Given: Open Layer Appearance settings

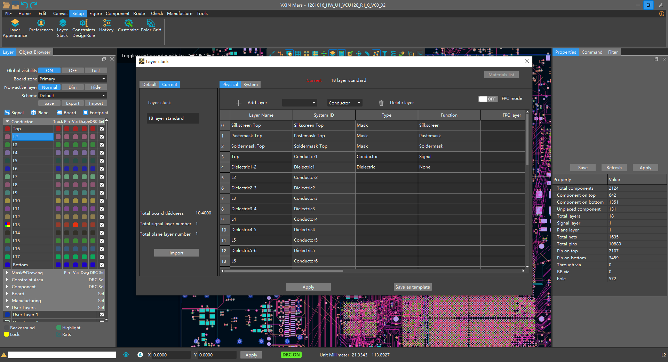Looking at the screenshot, I should [x=15, y=29].
